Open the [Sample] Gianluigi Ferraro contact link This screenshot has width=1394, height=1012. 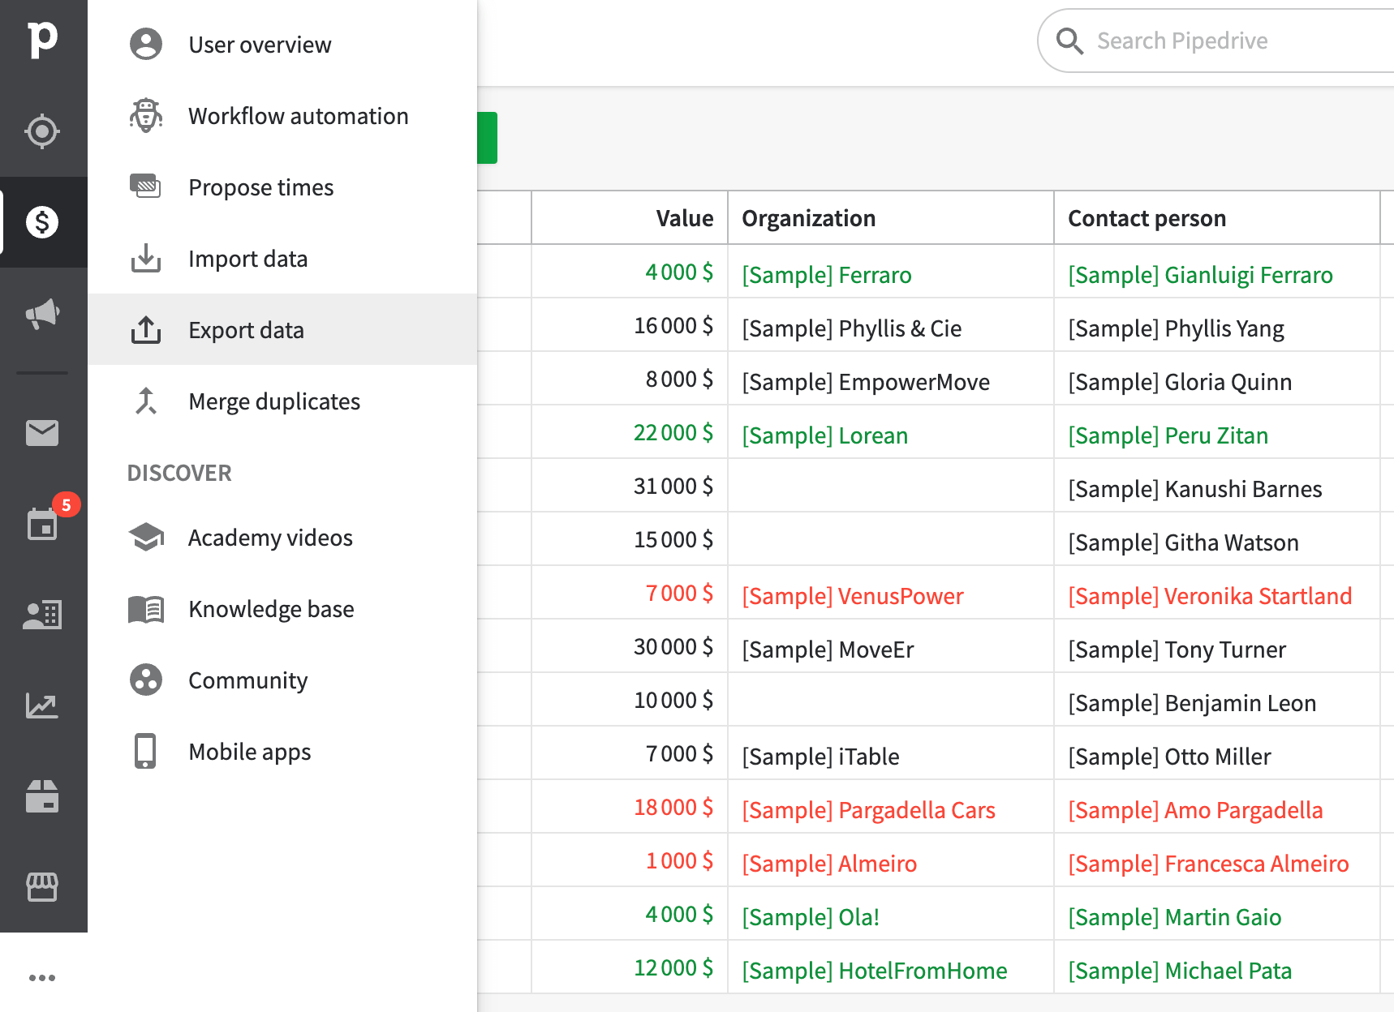(1201, 275)
